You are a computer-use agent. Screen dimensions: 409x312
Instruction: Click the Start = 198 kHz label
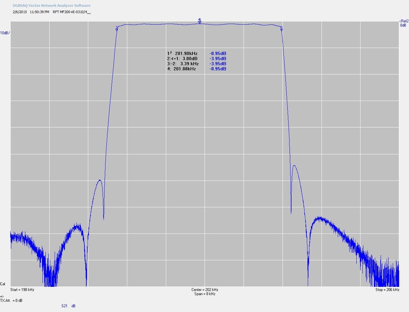22,290
